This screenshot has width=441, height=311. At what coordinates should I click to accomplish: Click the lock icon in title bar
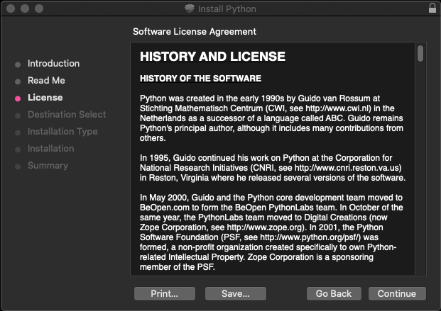pyautogui.click(x=432, y=8)
